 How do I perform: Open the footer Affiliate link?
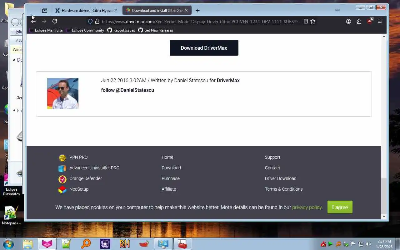[x=169, y=189]
